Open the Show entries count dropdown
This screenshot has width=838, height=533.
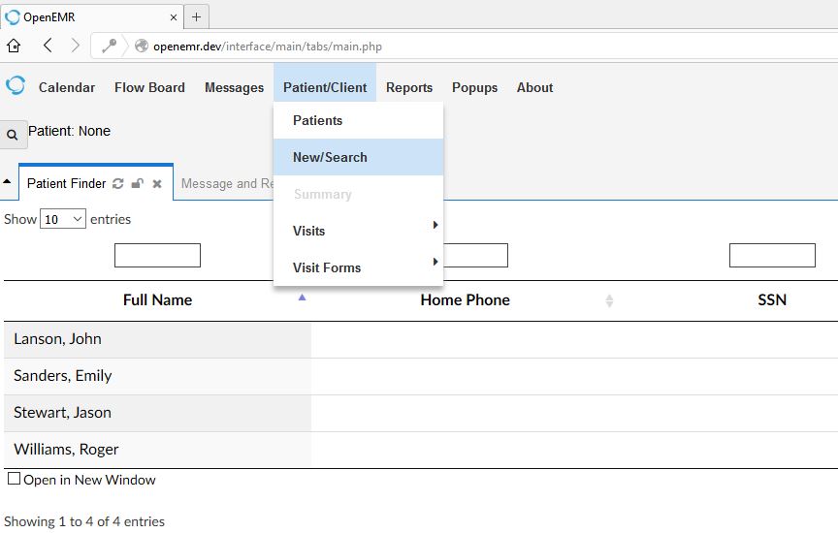(x=63, y=219)
